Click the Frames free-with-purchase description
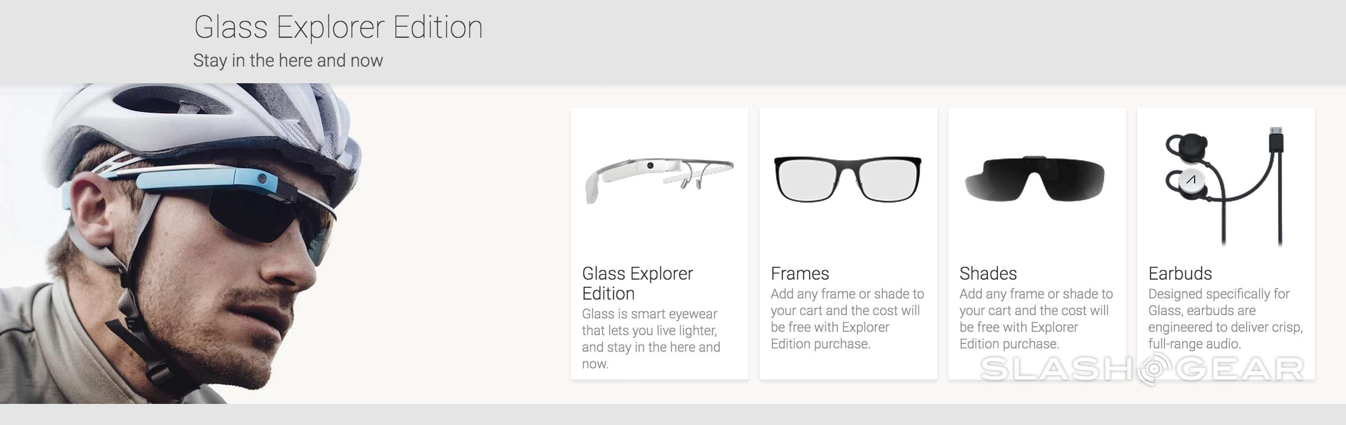Image resolution: width=1346 pixels, height=425 pixels. coord(847,319)
